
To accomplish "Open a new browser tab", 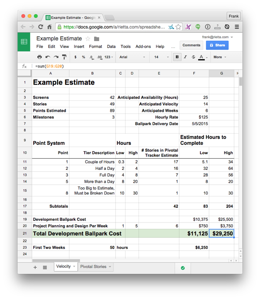I will coord(110,18).
